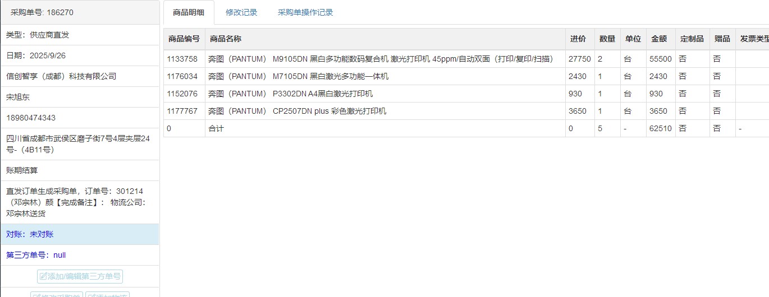
Task: Click the pencil icon on 修改采购单 button
Action: 36,295
